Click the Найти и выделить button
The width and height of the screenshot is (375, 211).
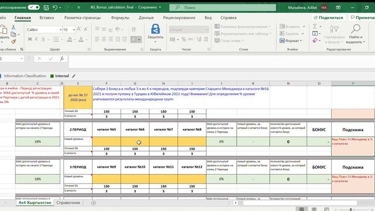tap(356, 34)
